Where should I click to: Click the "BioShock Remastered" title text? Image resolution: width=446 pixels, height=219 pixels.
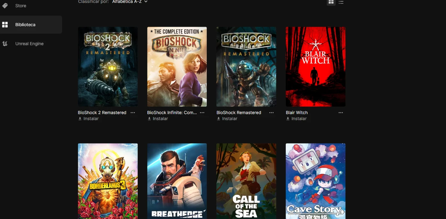239,113
